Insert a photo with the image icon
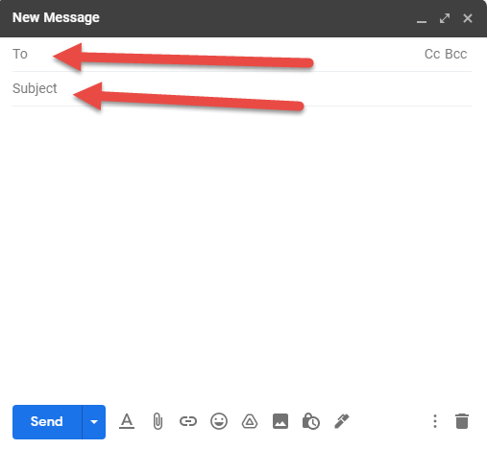The image size is (487, 449). click(x=280, y=421)
